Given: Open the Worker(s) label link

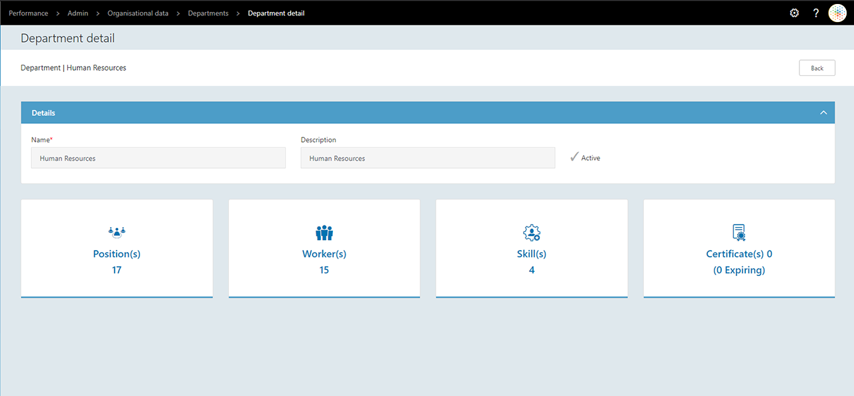Looking at the screenshot, I should point(324,254).
